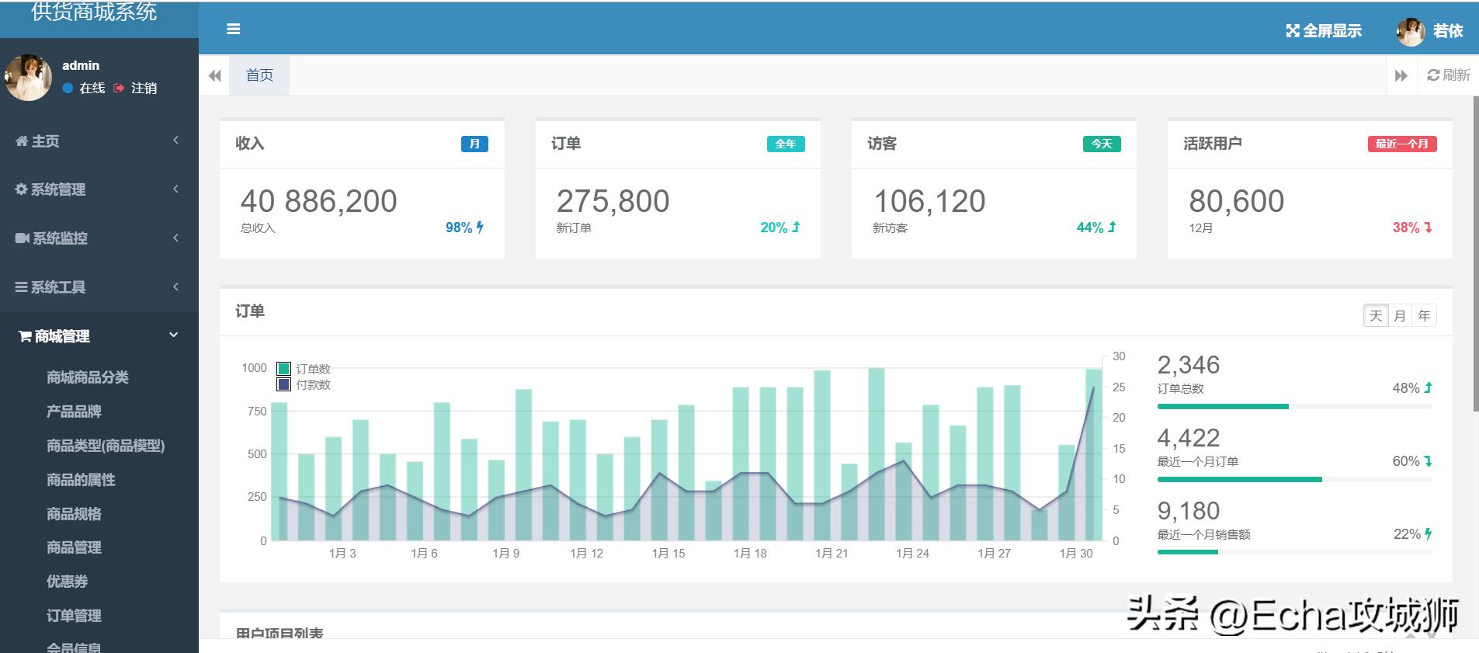Open 优惠券 in the sidebar
Screen dimensions: 1479x653
pyautogui.click(x=67, y=582)
